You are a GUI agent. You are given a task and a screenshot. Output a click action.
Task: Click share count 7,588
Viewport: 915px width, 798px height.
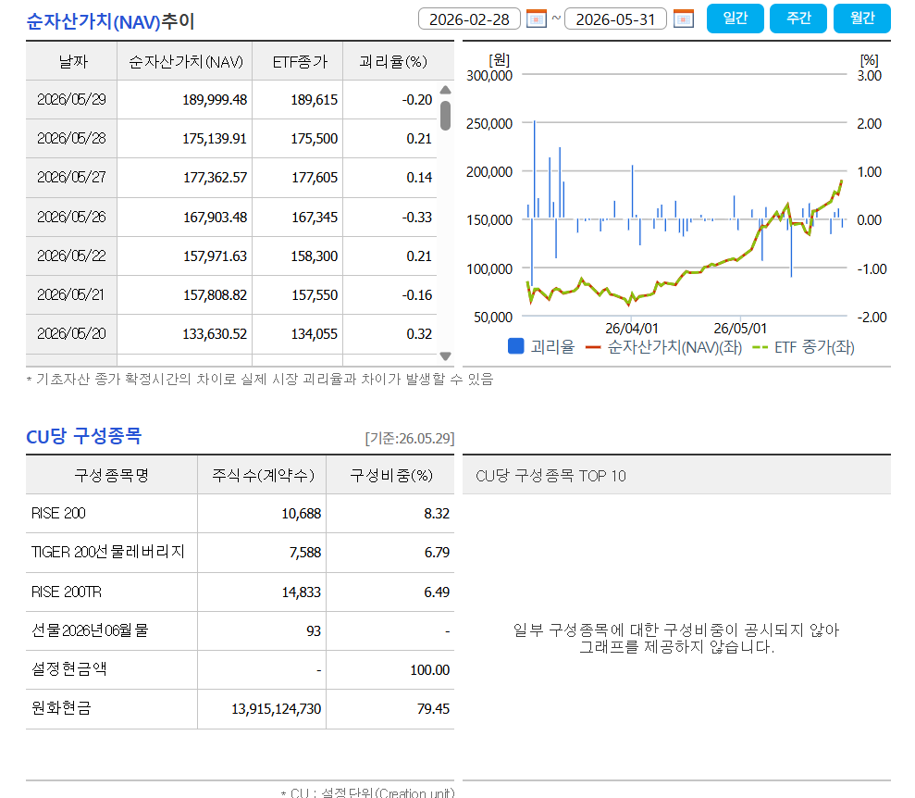[305, 553]
